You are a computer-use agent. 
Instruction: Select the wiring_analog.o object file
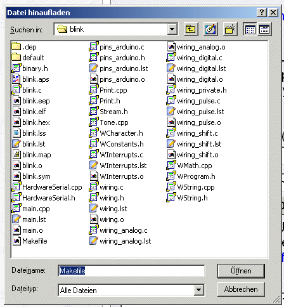tap(197, 47)
